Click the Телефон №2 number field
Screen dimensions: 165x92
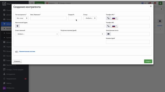coord(134,26)
